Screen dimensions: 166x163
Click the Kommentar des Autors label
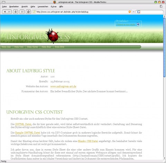[35, 91]
